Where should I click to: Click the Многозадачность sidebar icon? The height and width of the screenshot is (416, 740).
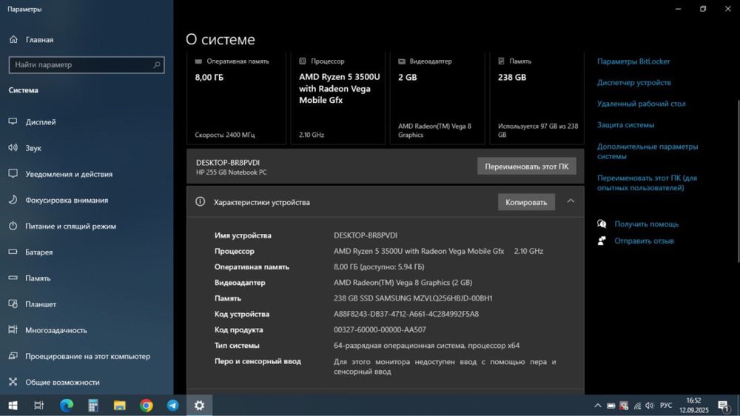(13, 329)
